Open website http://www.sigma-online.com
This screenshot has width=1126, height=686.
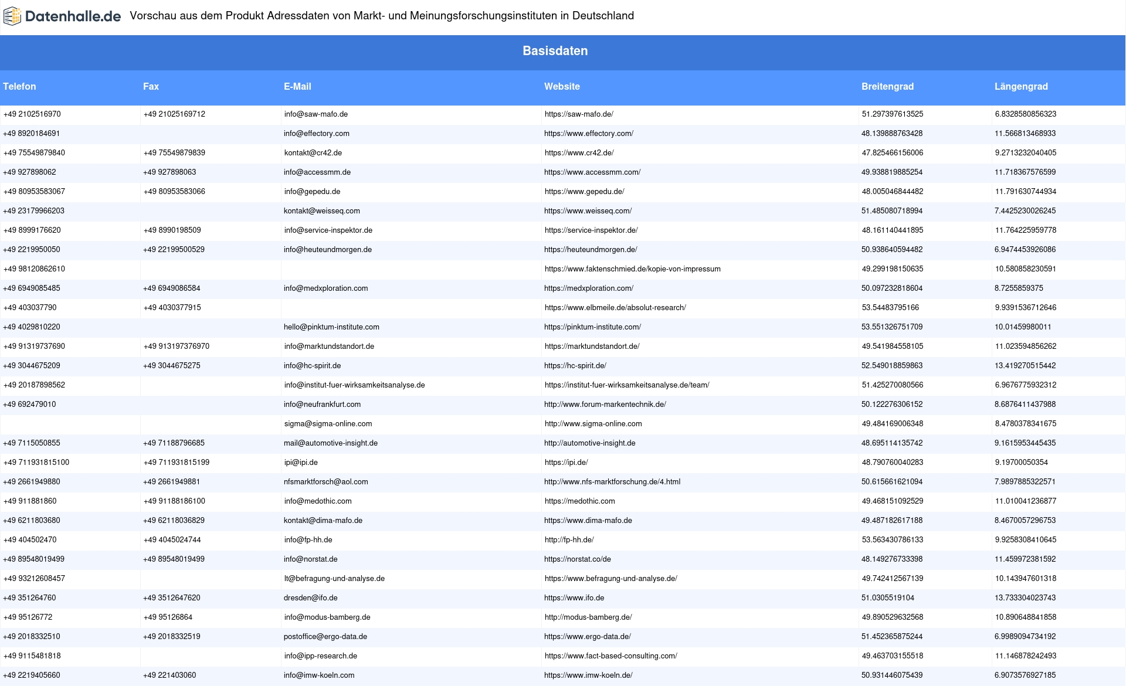[593, 424]
